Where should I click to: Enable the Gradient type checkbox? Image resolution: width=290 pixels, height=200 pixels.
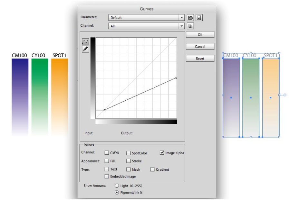coord(152,169)
